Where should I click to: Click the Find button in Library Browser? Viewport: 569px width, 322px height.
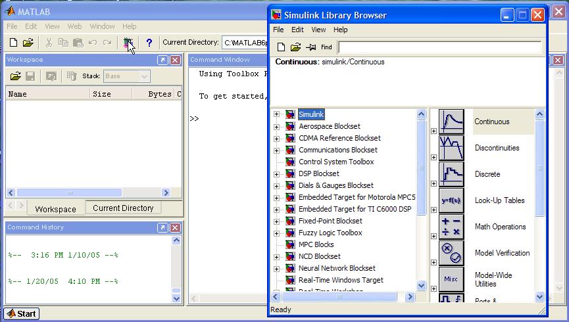pos(326,47)
